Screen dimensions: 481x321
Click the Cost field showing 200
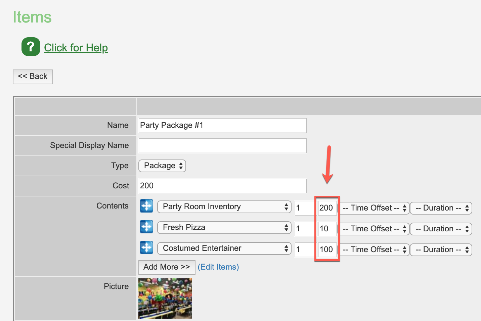(x=223, y=186)
